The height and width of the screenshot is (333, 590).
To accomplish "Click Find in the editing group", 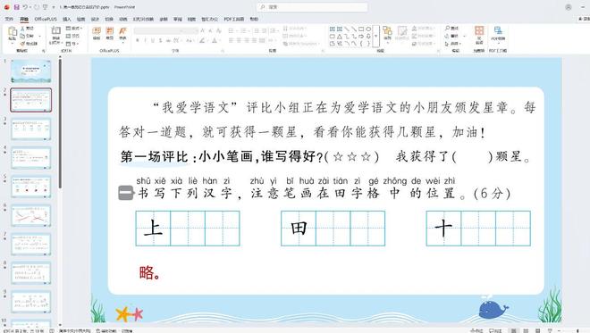I will 452,29.
